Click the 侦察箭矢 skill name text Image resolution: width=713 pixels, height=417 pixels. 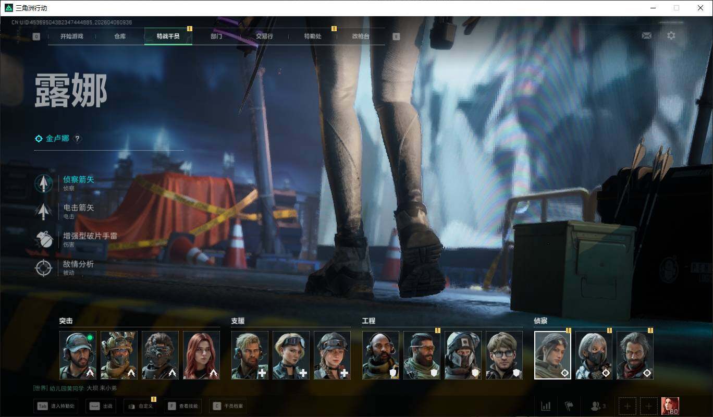click(x=79, y=179)
